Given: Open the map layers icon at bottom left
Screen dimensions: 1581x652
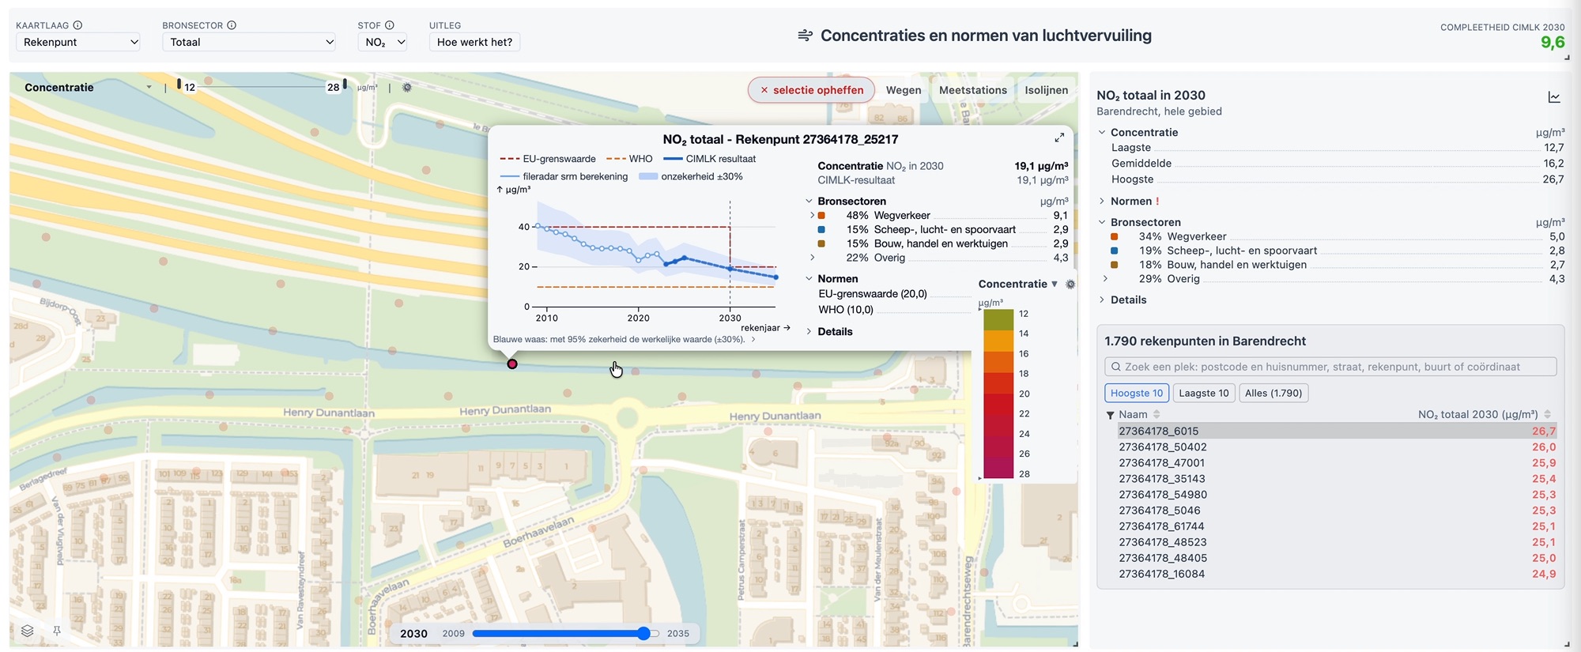Looking at the screenshot, I should click(x=28, y=631).
